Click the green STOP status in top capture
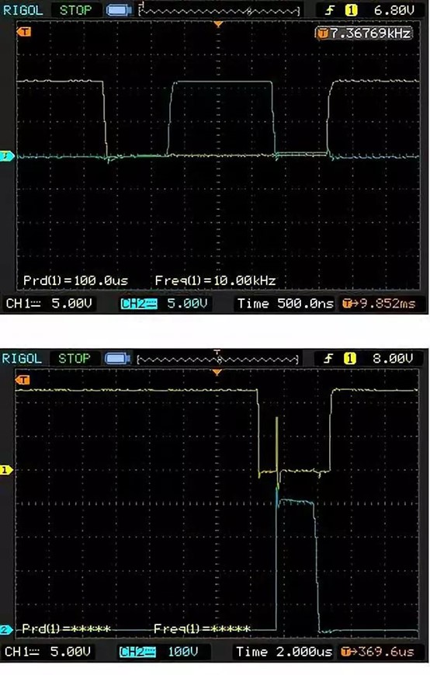Image resolution: width=430 pixels, height=675 pixels. [x=76, y=10]
